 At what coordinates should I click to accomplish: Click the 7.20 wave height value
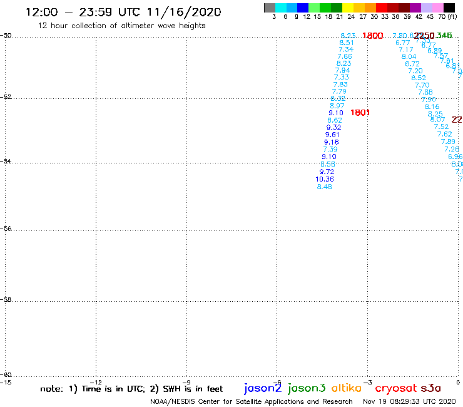point(415,71)
